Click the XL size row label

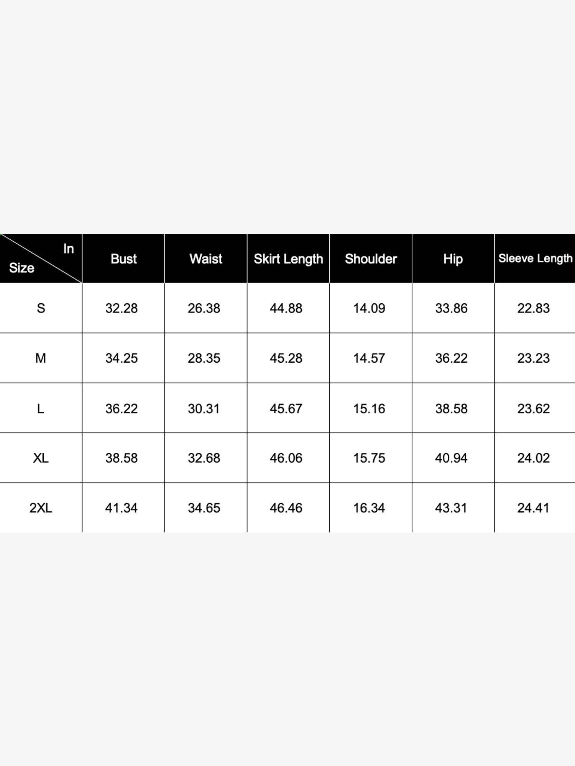(x=41, y=458)
